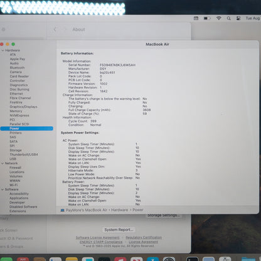Viewport: 261px width, 261px height.
Task: Open Control Center icon in menu bar
Action: (238, 18)
